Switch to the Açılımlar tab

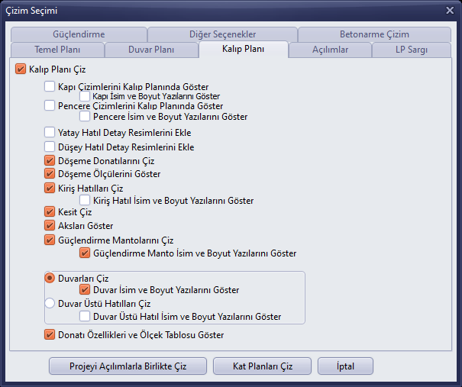[330, 50]
